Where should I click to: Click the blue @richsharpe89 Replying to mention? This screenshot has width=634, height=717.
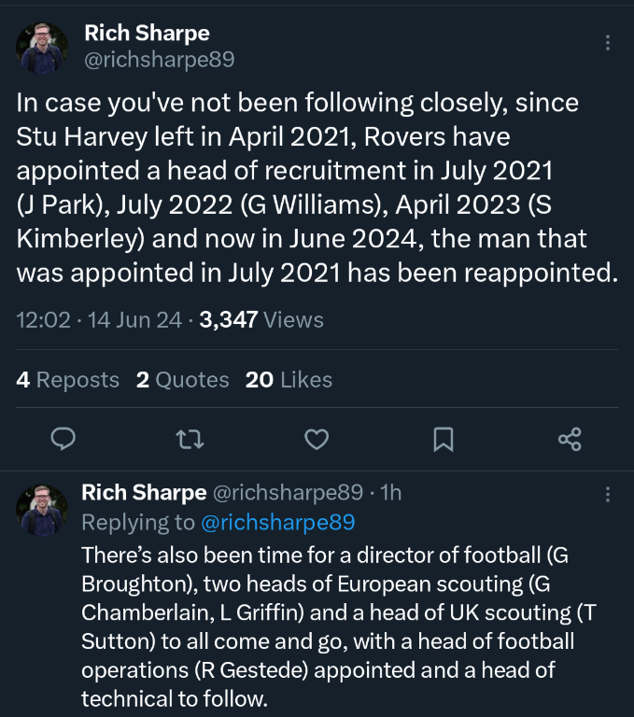pos(278,522)
